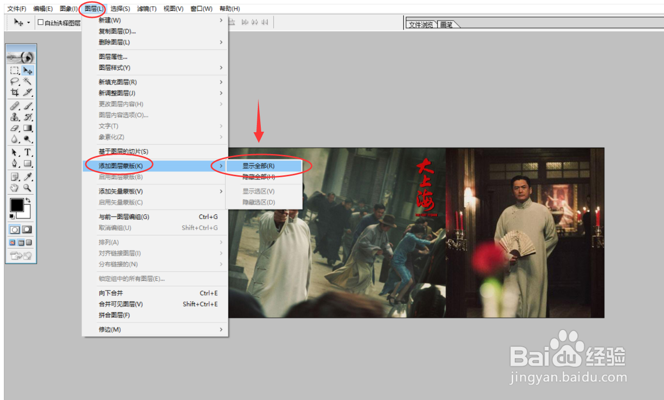Select the Slice tool
This screenshot has width=664, height=400.
coord(28,92)
